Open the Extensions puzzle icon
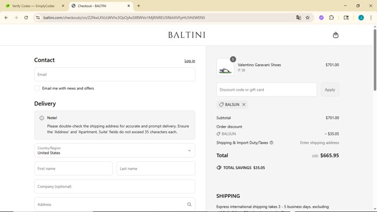This screenshot has width=377, height=212. [331, 18]
